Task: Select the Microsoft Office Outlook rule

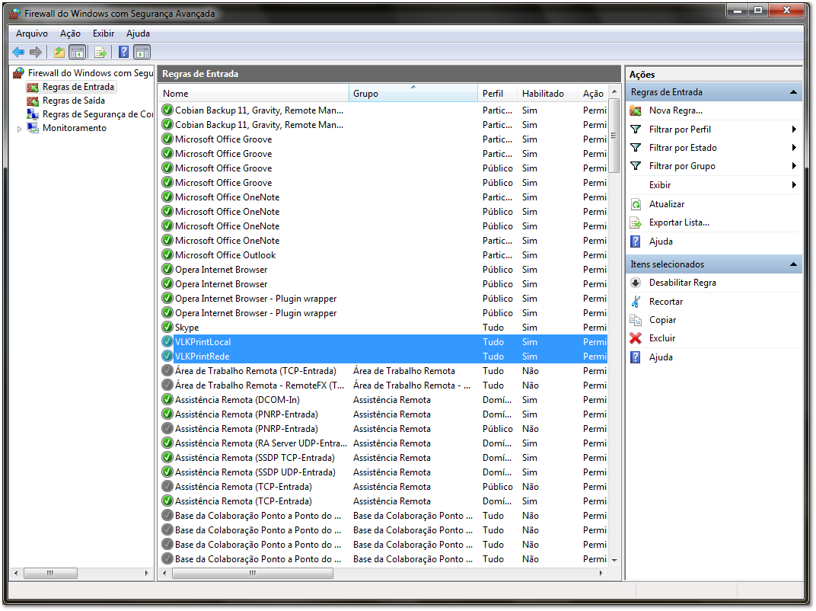Action: (384, 255)
